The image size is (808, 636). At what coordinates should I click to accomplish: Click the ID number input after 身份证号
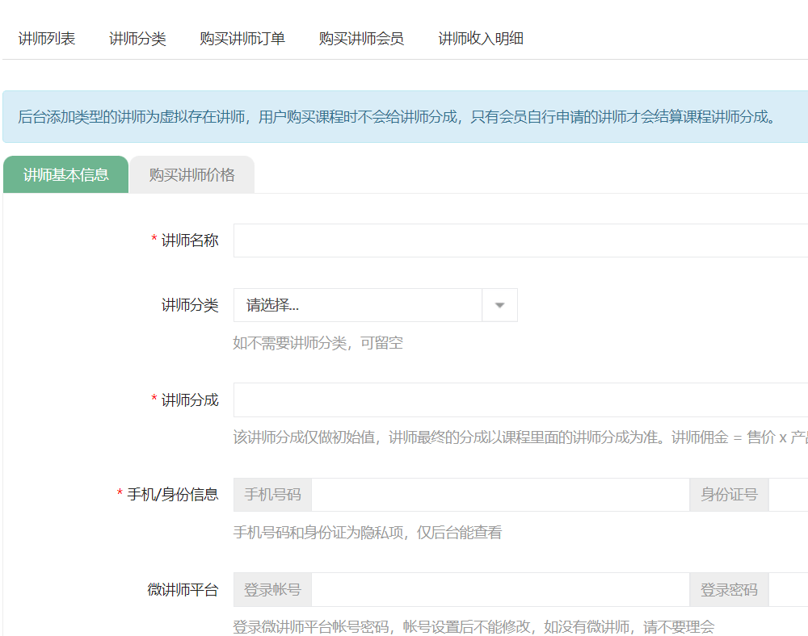pyautogui.click(x=789, y=495)
